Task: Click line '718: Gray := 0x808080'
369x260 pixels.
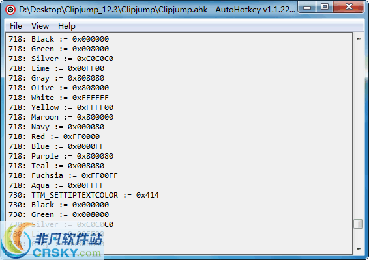Action: (x=57, y=78)
